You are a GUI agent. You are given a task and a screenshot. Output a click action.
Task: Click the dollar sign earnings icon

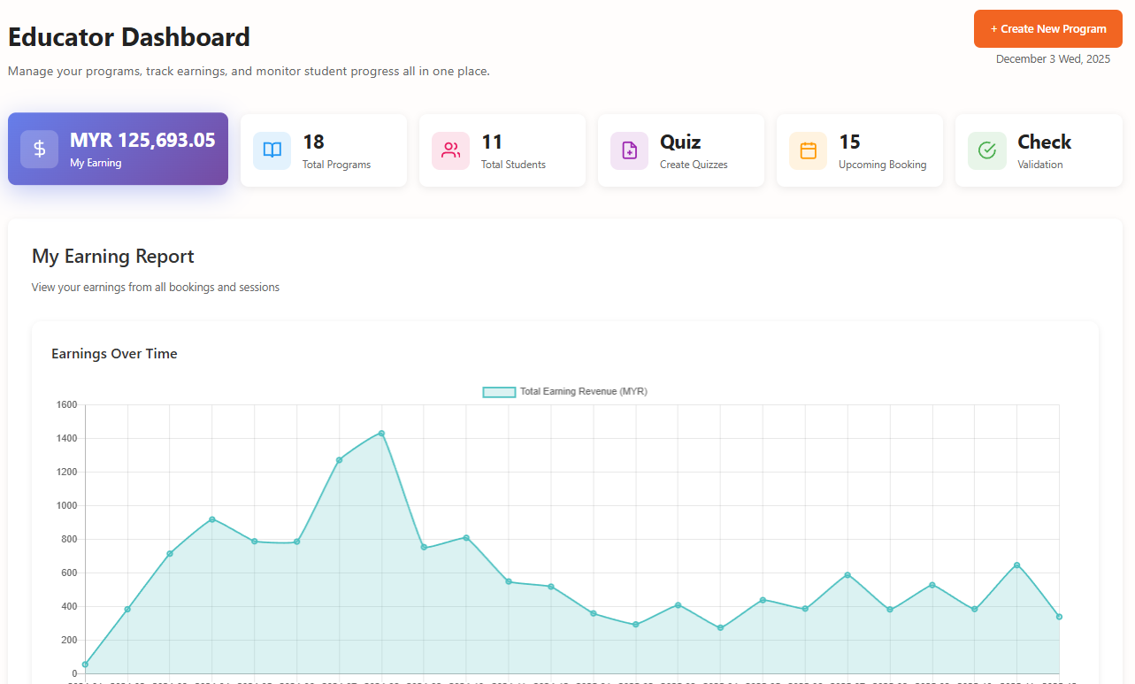pos(40,150)
